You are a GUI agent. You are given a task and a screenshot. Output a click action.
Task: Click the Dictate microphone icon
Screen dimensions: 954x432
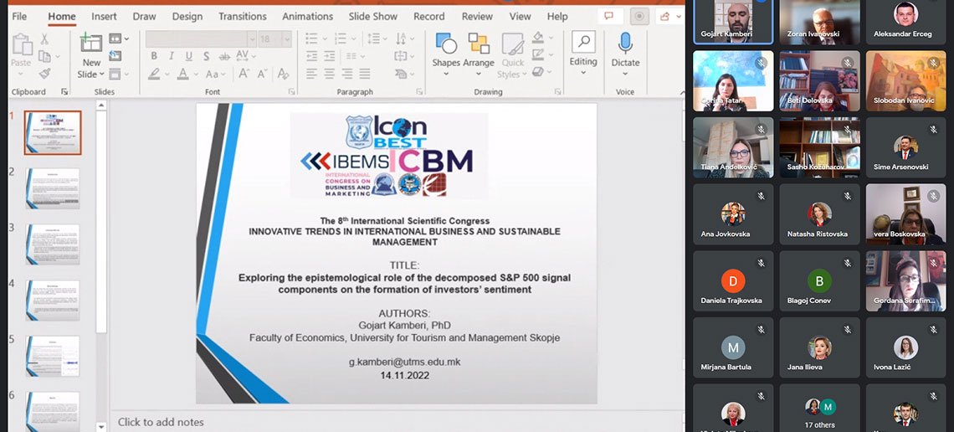click(x=625, y=44)
